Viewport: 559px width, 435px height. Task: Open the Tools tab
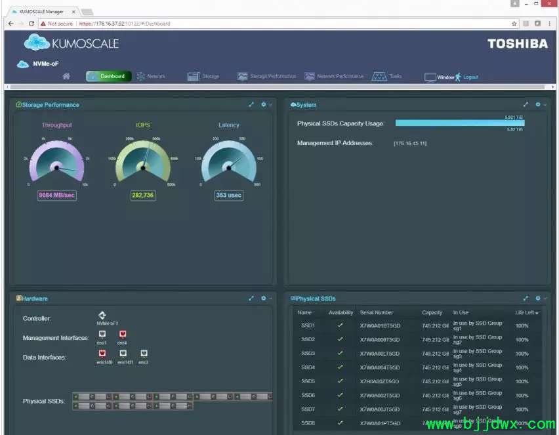387,76
